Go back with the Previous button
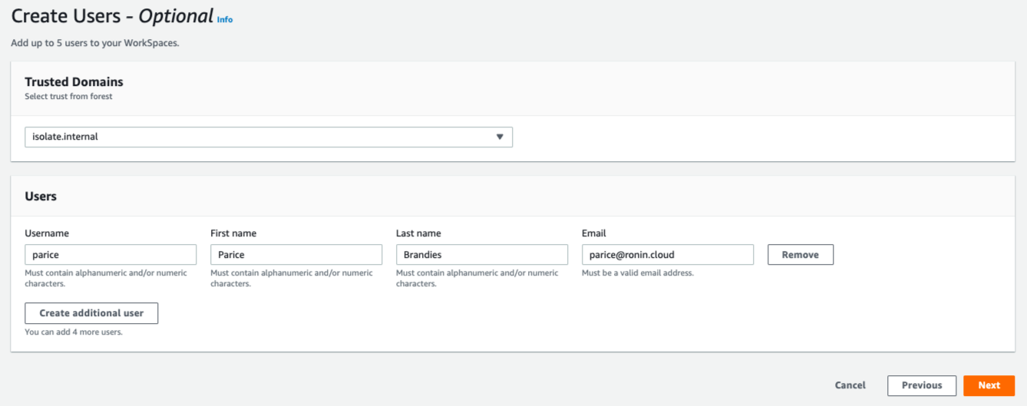This screenshot has height=406, width=1027. coord(922,385)
